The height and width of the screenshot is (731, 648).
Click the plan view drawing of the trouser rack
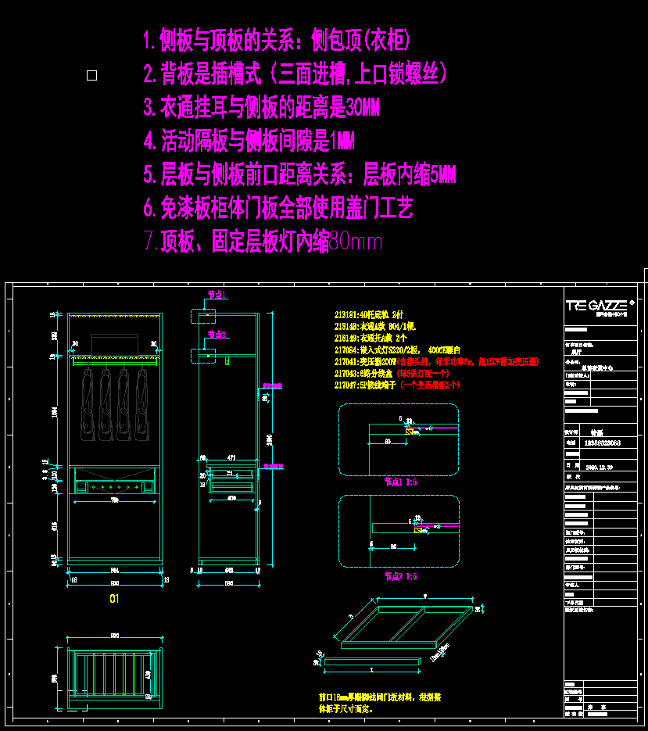pyautogui.click(x=115, y=679)
